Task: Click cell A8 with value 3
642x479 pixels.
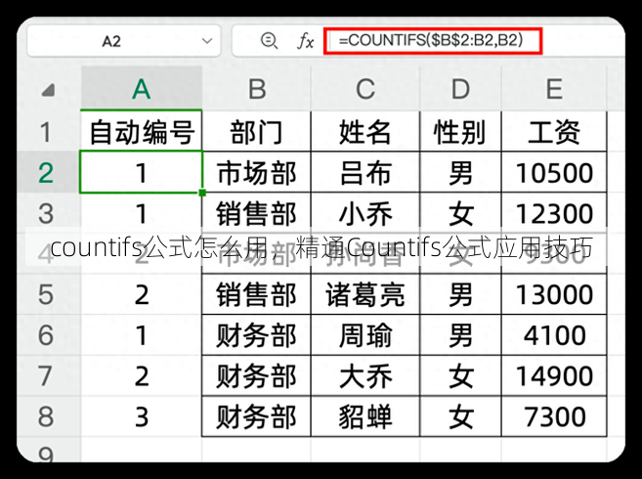Action: point(142,415)
